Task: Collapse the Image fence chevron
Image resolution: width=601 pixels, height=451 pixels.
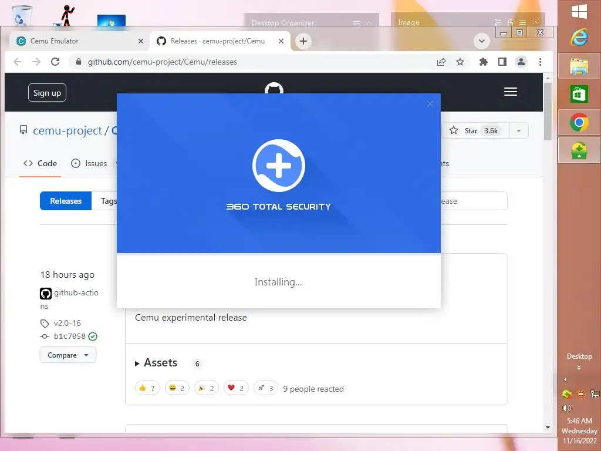Action: coord(535,23)
